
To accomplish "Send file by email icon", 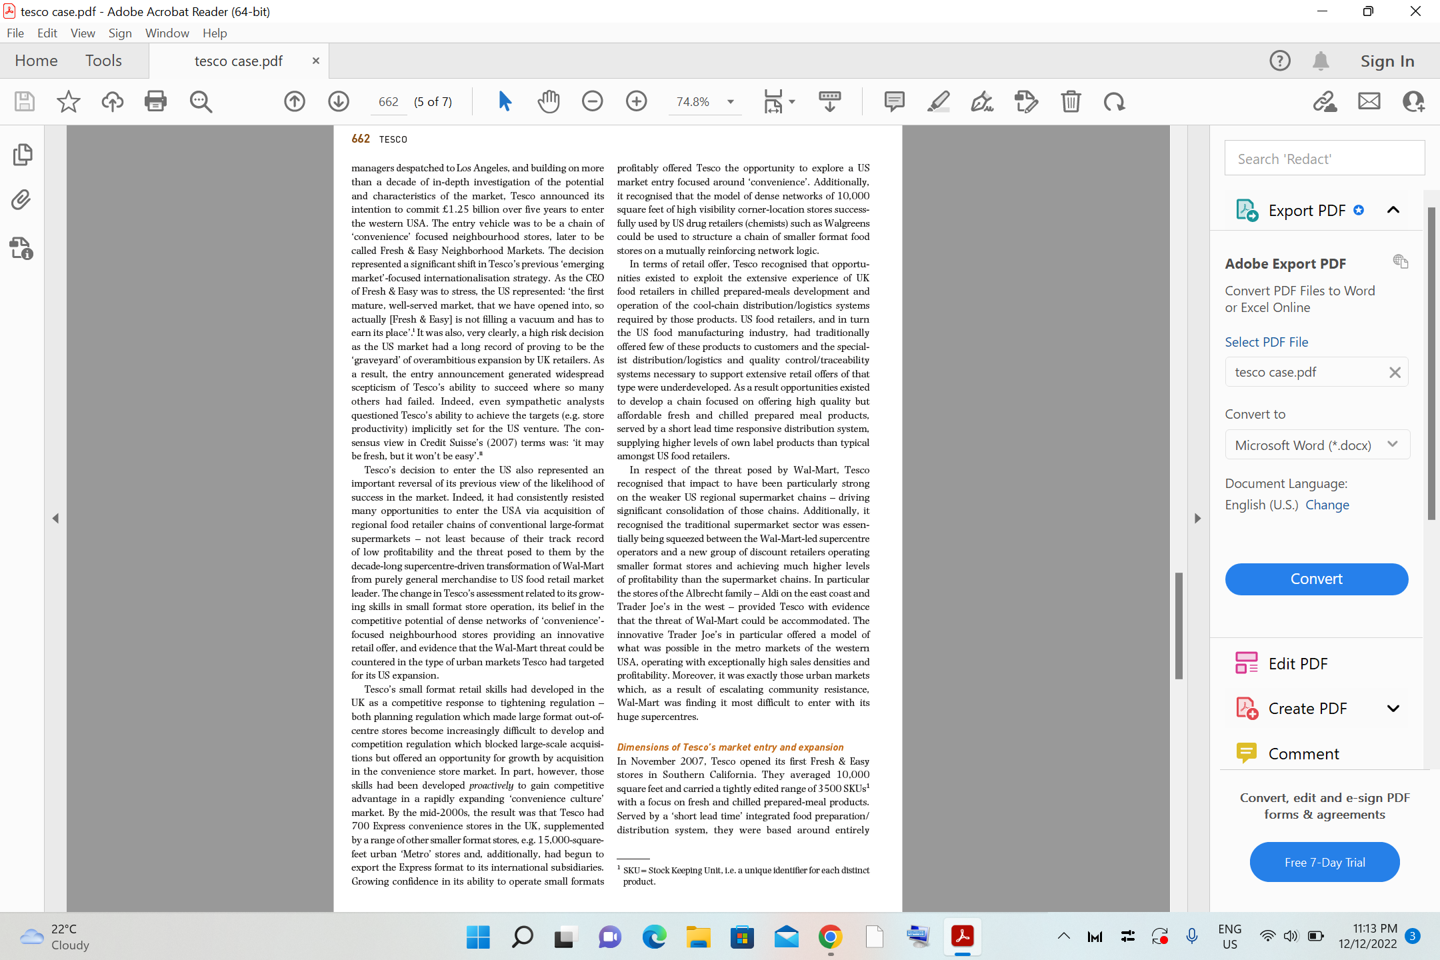I will click(1369, 101).
